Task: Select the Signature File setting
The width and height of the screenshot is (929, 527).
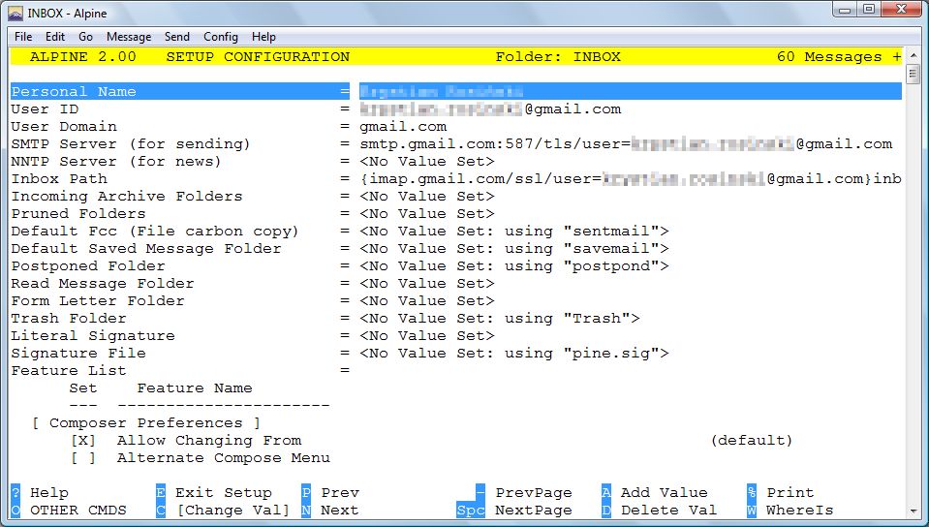Action: pyautogui.click(x=78, y=353)
